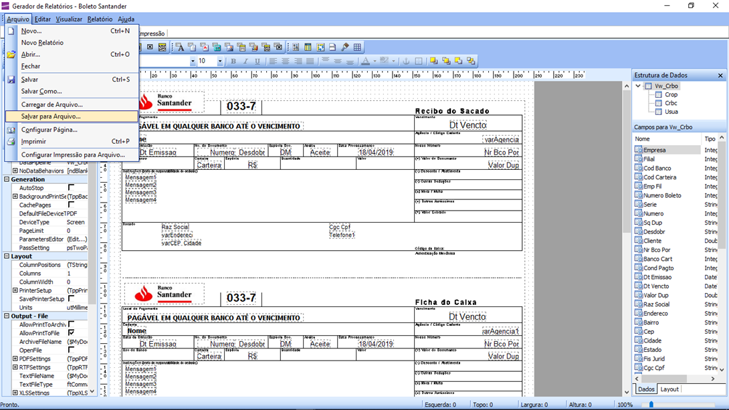729x410 pixels.
Task: Select the Configurar Página menu item
Action: (49, 130)
